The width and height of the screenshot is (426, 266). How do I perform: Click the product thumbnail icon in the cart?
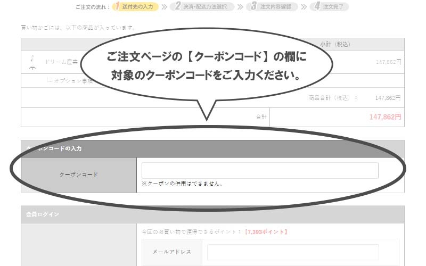click(x=32, y=62)
